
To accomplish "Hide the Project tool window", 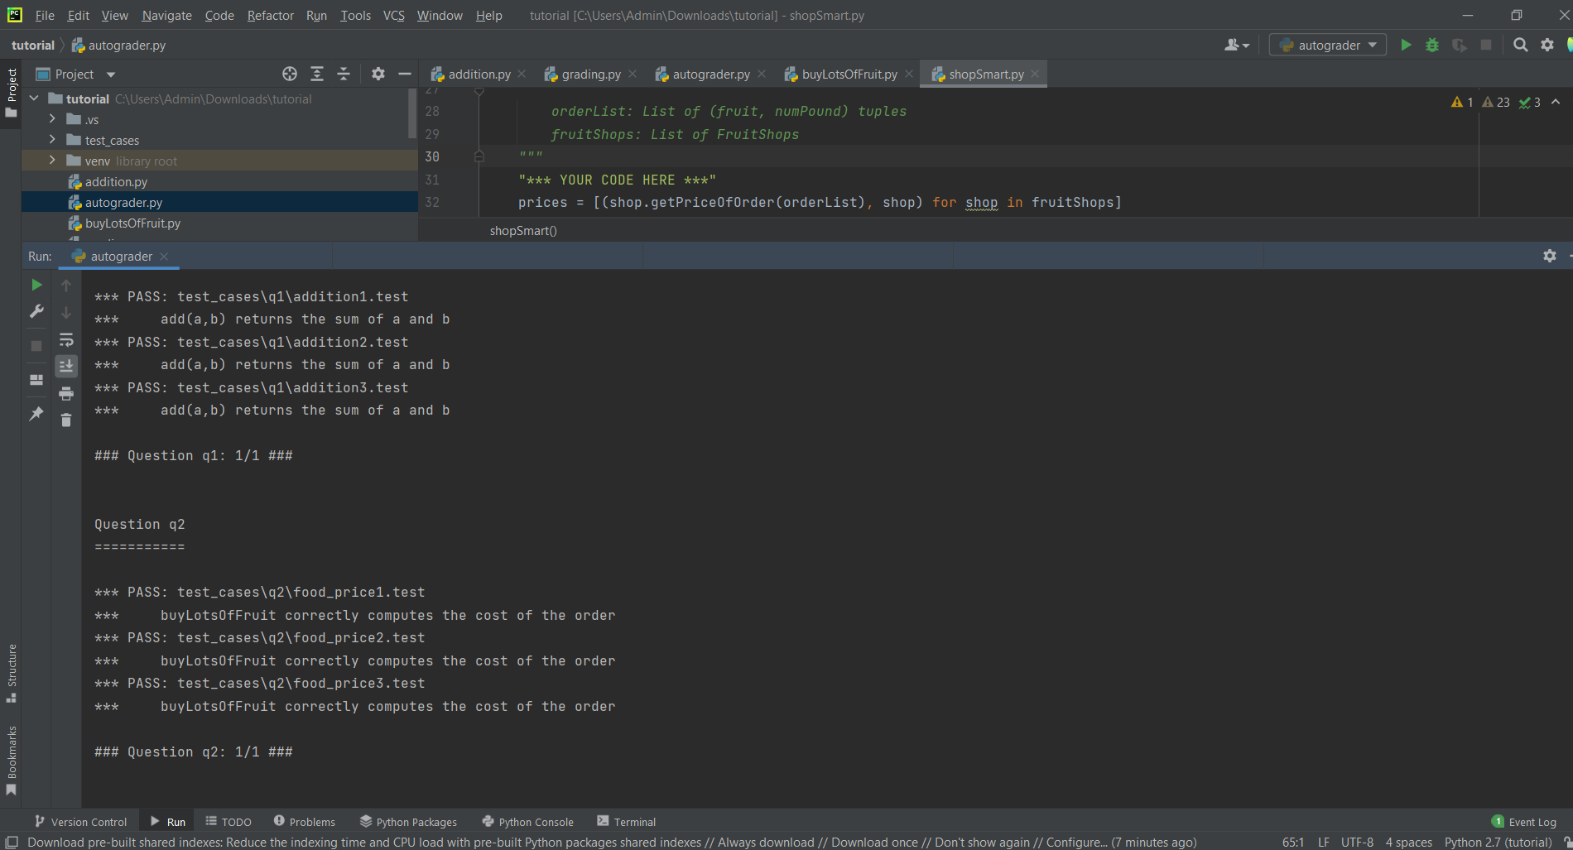I will point(405,74).
